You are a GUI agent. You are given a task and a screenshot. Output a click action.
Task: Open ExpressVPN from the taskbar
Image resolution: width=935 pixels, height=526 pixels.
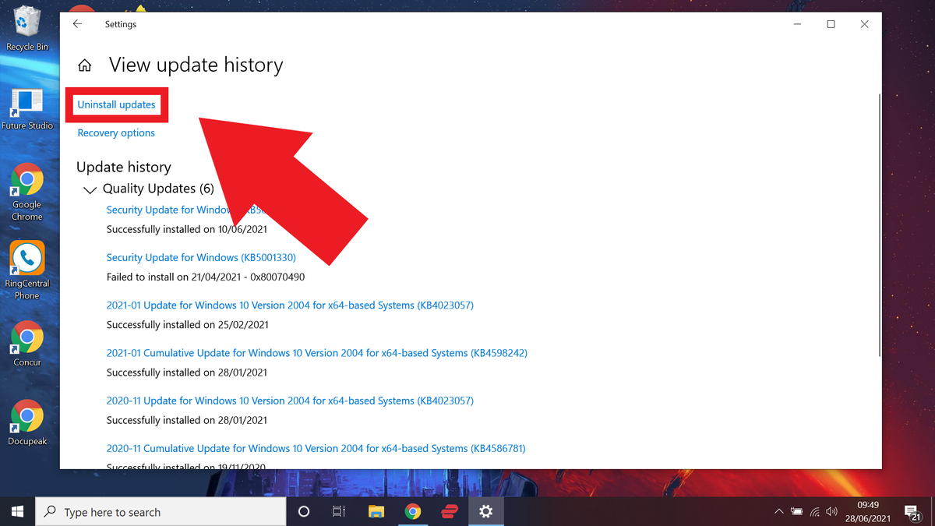pos(449,511)
